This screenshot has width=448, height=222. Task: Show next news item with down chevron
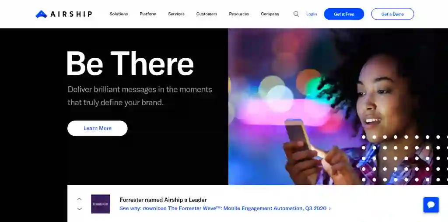[80, 209]
